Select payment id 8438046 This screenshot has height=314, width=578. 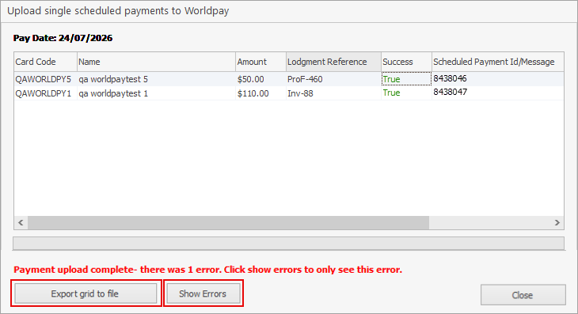pyautogui.click(x=498, y=79)
